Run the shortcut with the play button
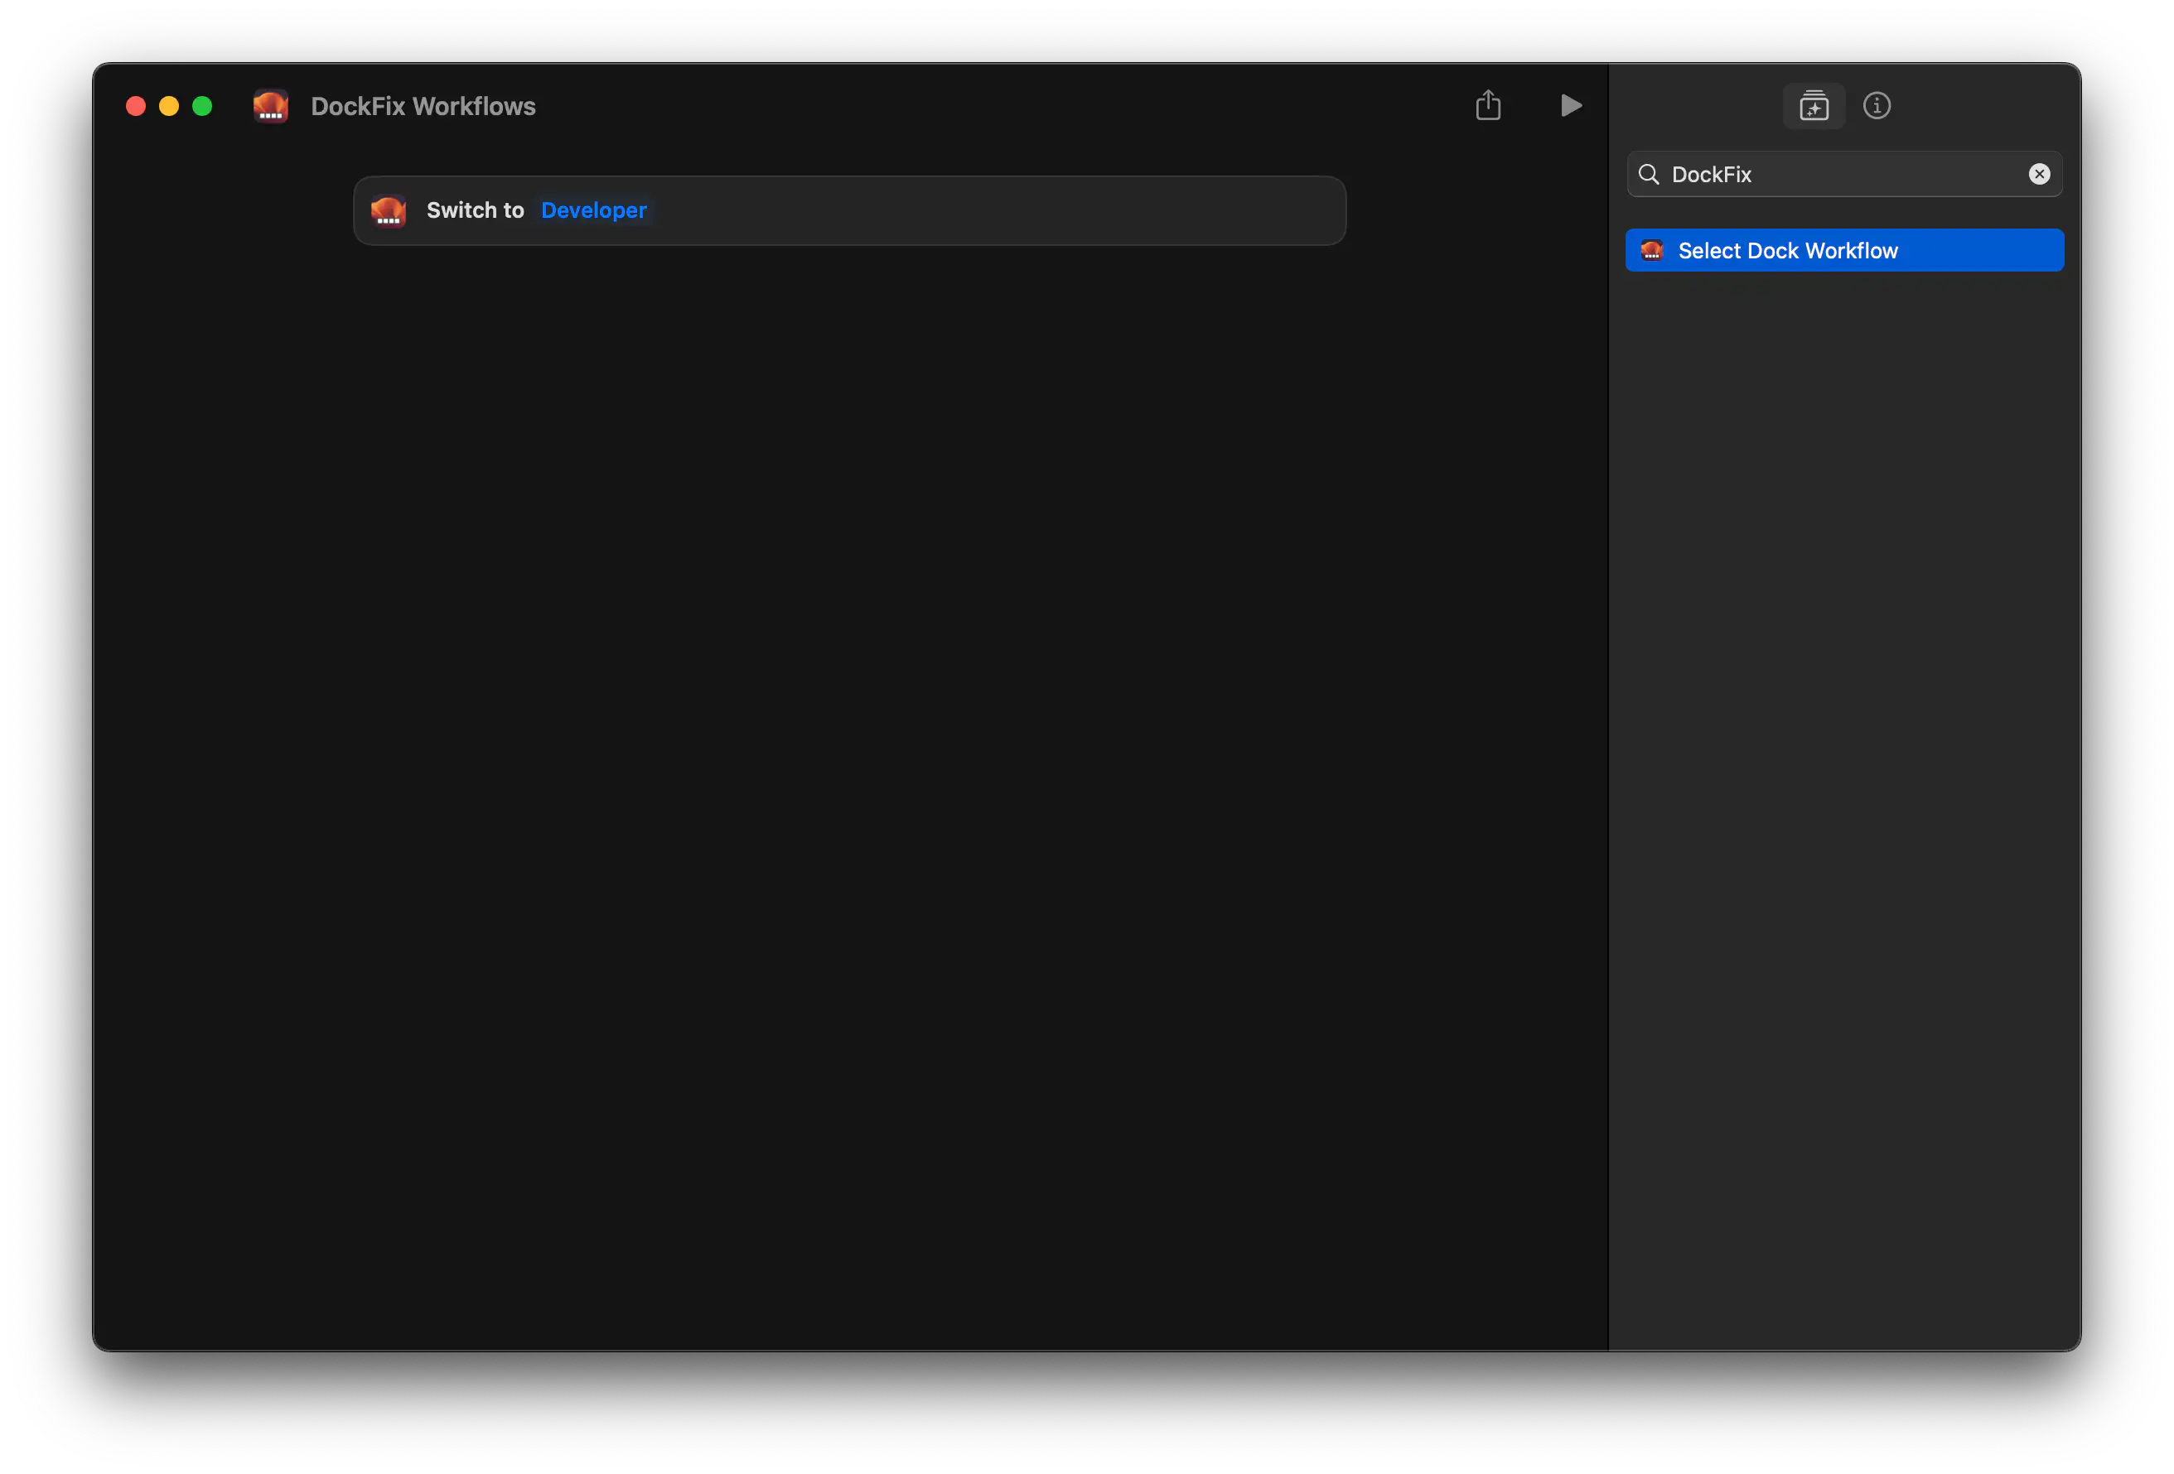The image size is (2174, 1474). point(1571,106)
